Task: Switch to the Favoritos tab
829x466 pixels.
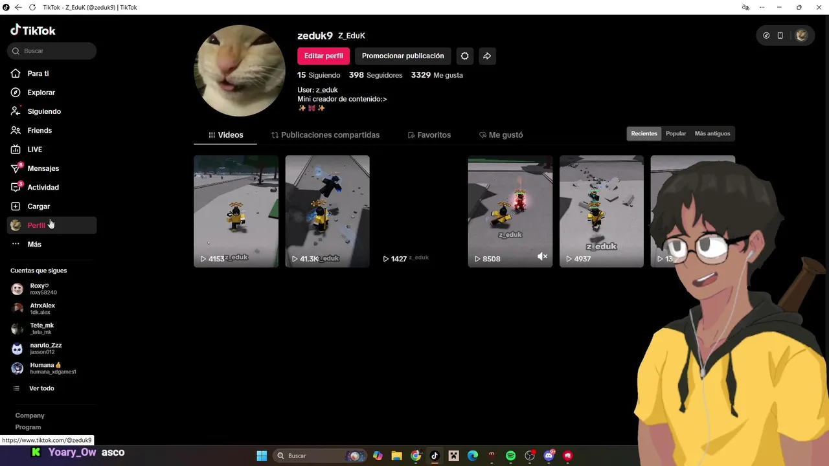Action: click(429, 135)
